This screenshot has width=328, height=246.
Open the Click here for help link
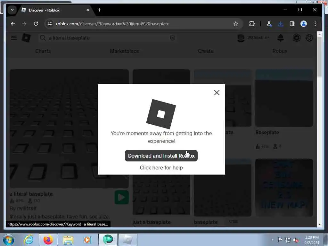161,168
